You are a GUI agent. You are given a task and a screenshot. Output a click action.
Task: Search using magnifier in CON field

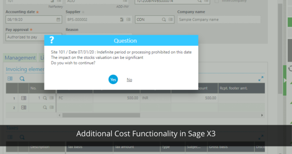(x=164, y=19)
